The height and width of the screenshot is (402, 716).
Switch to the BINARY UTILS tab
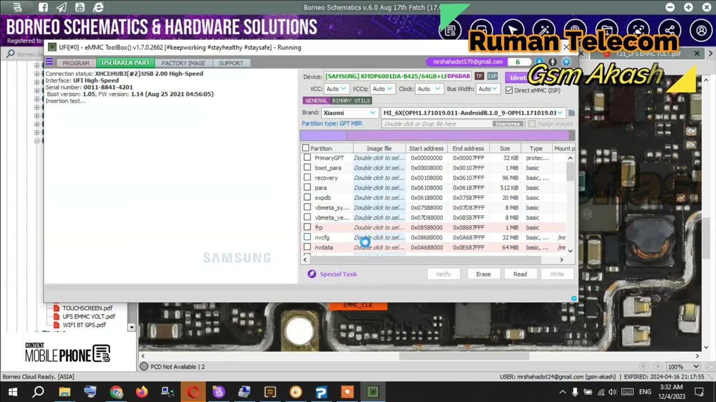click(x=351, y=100)
